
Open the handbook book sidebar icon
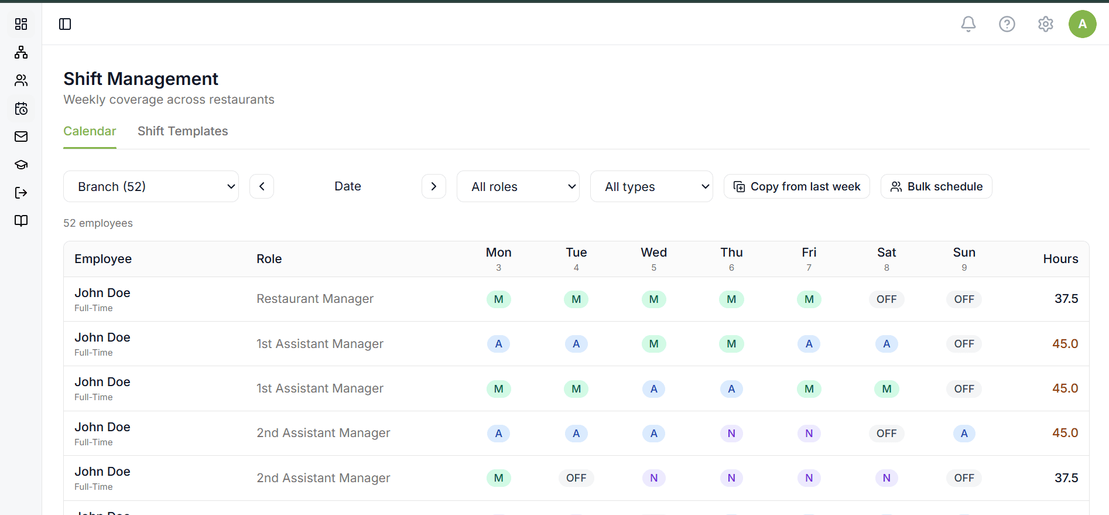21,221
